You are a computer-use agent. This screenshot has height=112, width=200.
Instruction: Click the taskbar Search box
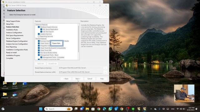(58, 109)
